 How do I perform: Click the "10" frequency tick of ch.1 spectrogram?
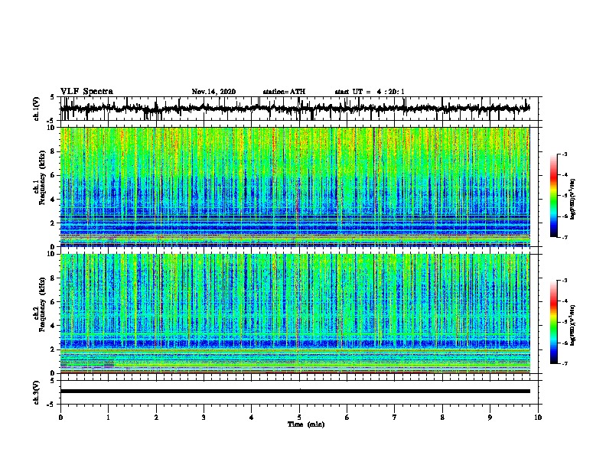point(50,128)
